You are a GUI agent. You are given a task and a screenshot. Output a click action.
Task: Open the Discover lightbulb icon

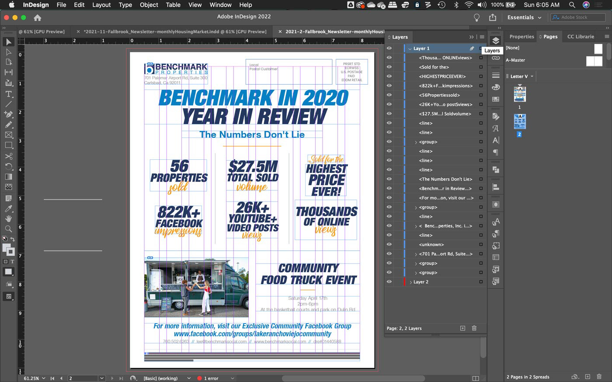tap(476, 17)
